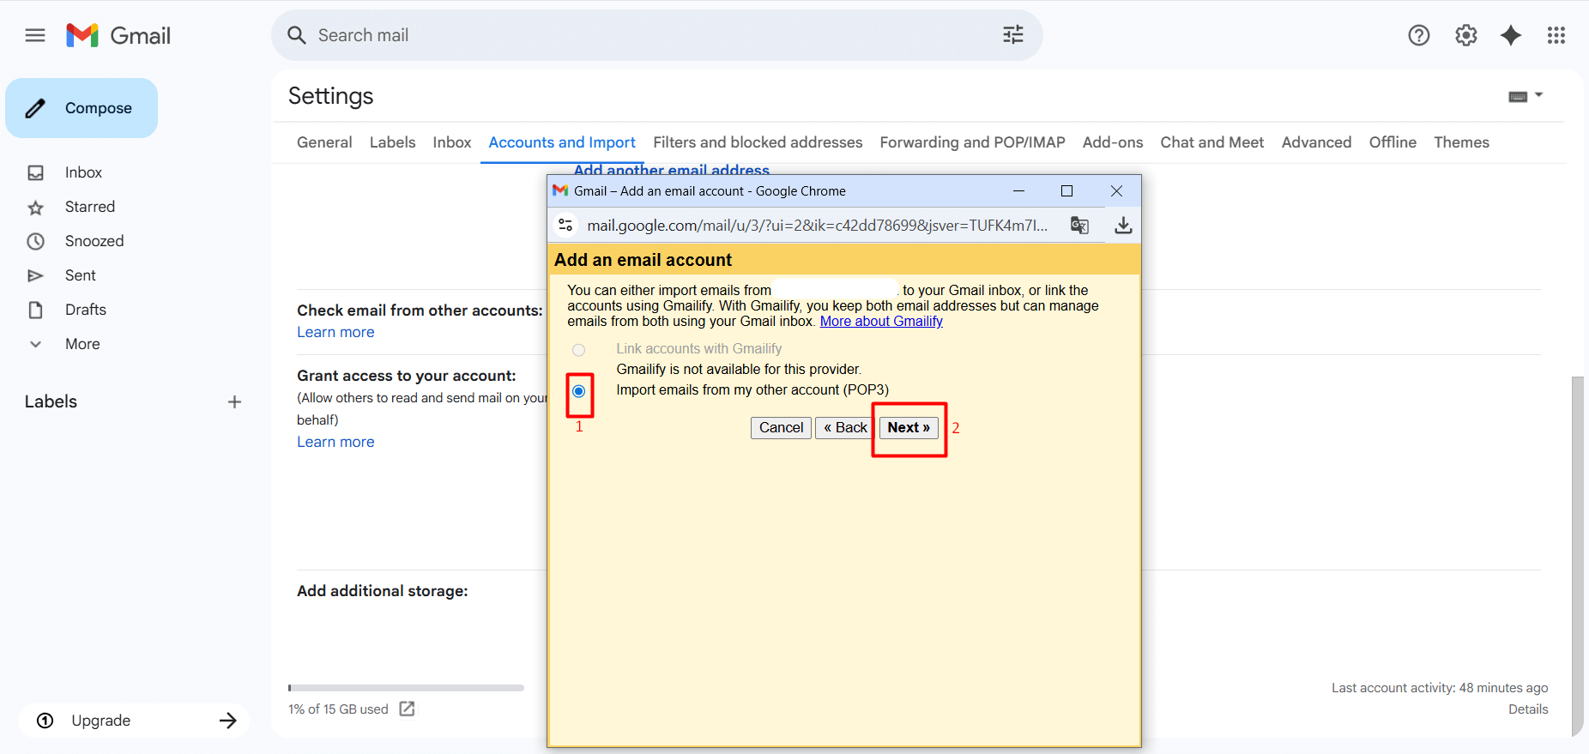Minimize the Add an email account popup

1018,190
